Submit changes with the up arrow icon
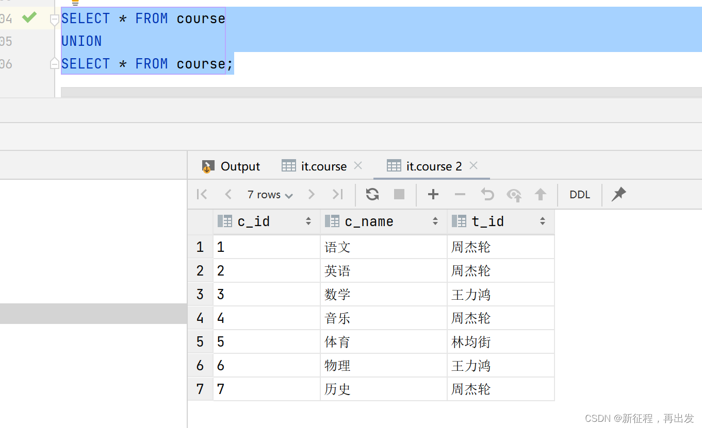Image resolution: width=702 pixels, height=428 pixels. 541,194
